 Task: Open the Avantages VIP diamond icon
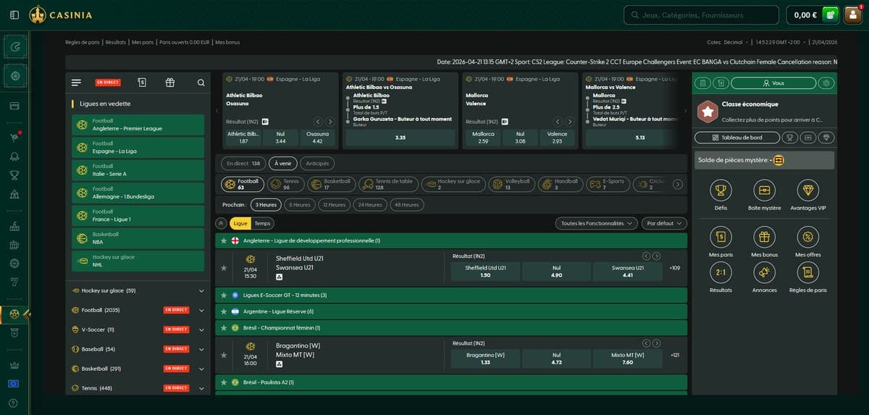807,190
